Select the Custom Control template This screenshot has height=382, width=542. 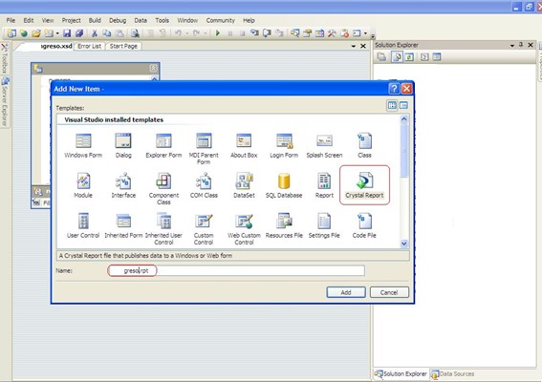(x=204, y=229)
